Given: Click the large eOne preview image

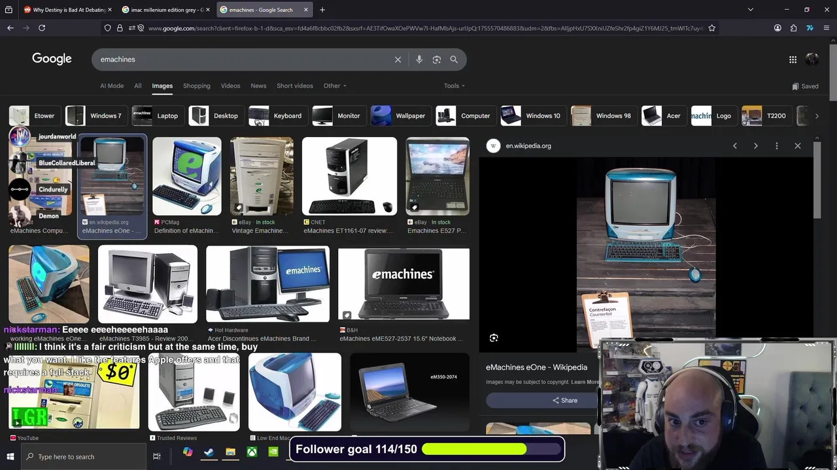Looking at the screenshot, I should (x=646, y=255).
